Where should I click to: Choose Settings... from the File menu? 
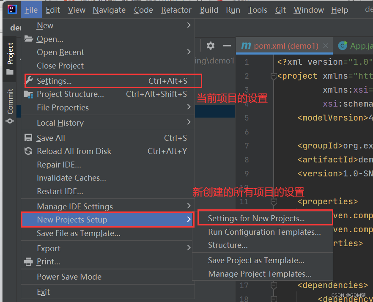pos(108,81)
